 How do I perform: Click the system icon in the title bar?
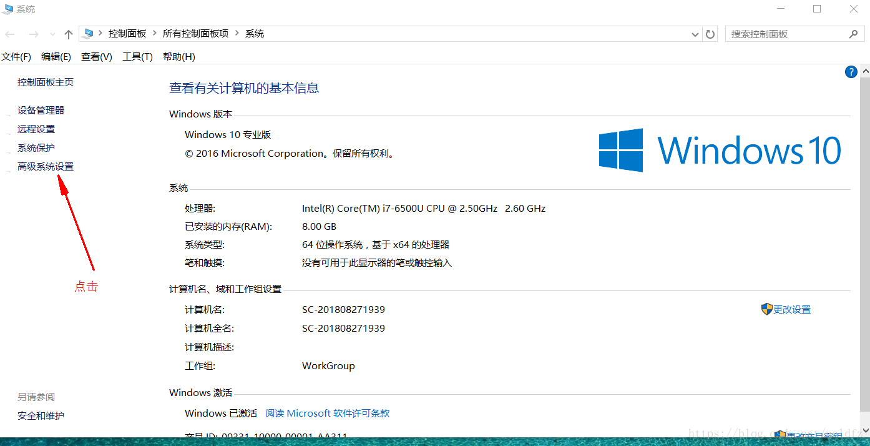(8, 9)
